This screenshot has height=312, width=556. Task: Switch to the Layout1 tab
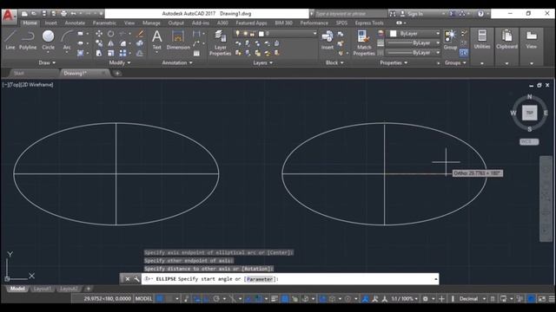pos(42,289)
